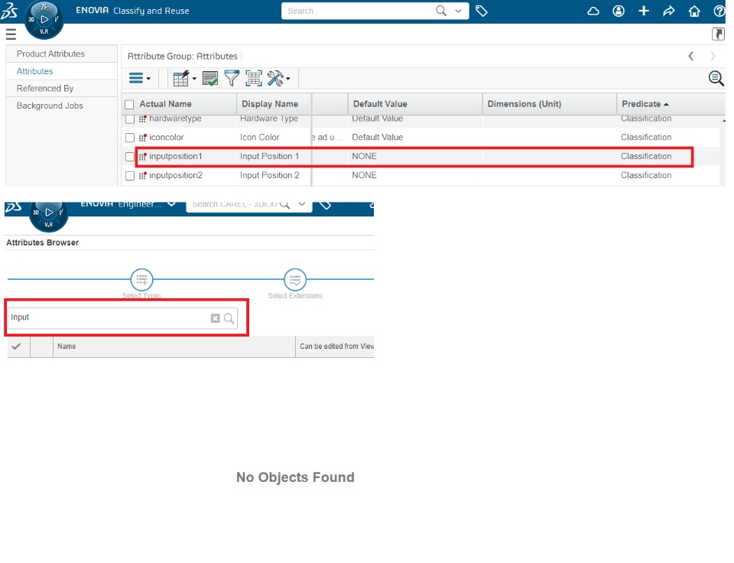Screen dimensions: 734x563
Task: Click Default Value cell in iconcolor row
Action: (377, 137)
